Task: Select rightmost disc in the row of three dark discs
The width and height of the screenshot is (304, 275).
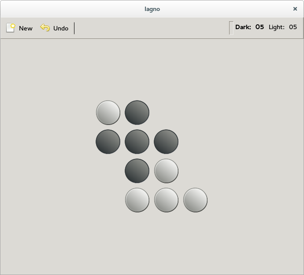Action: [166, 142]
